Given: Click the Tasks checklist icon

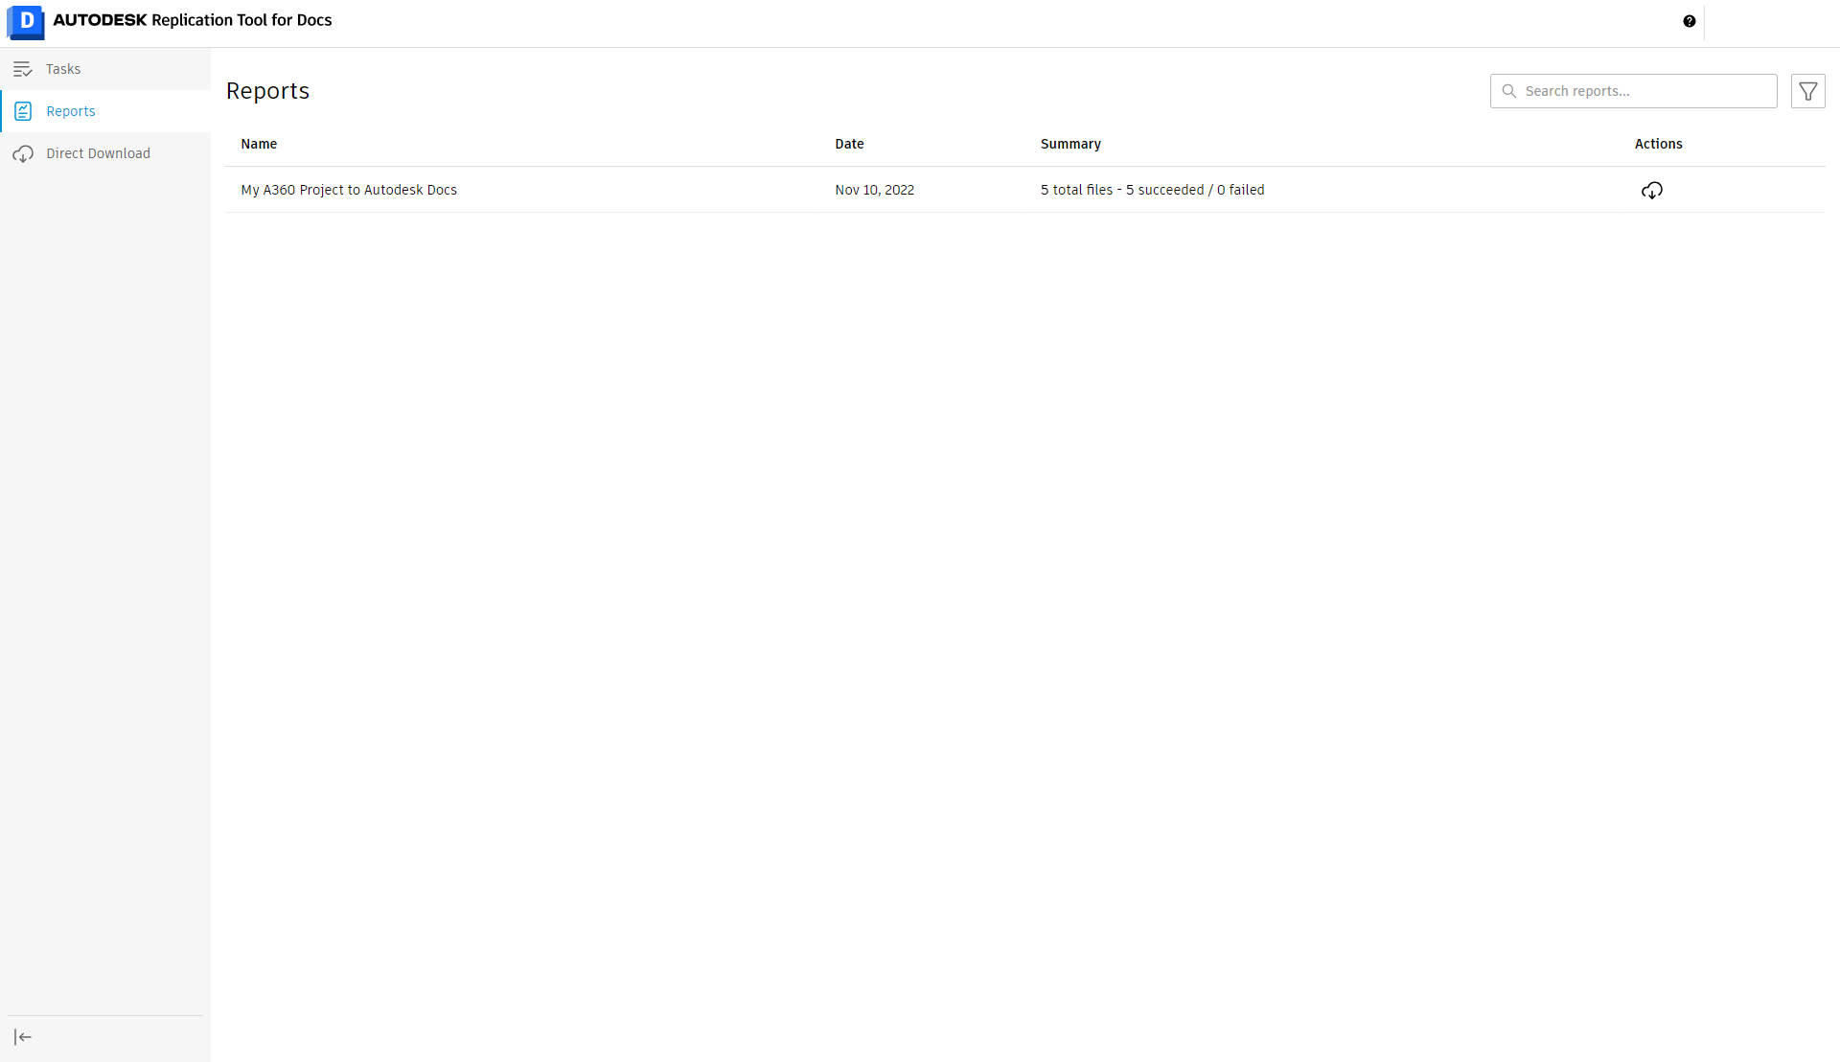Looking at the screenshot, I should [x=23, y=69].
